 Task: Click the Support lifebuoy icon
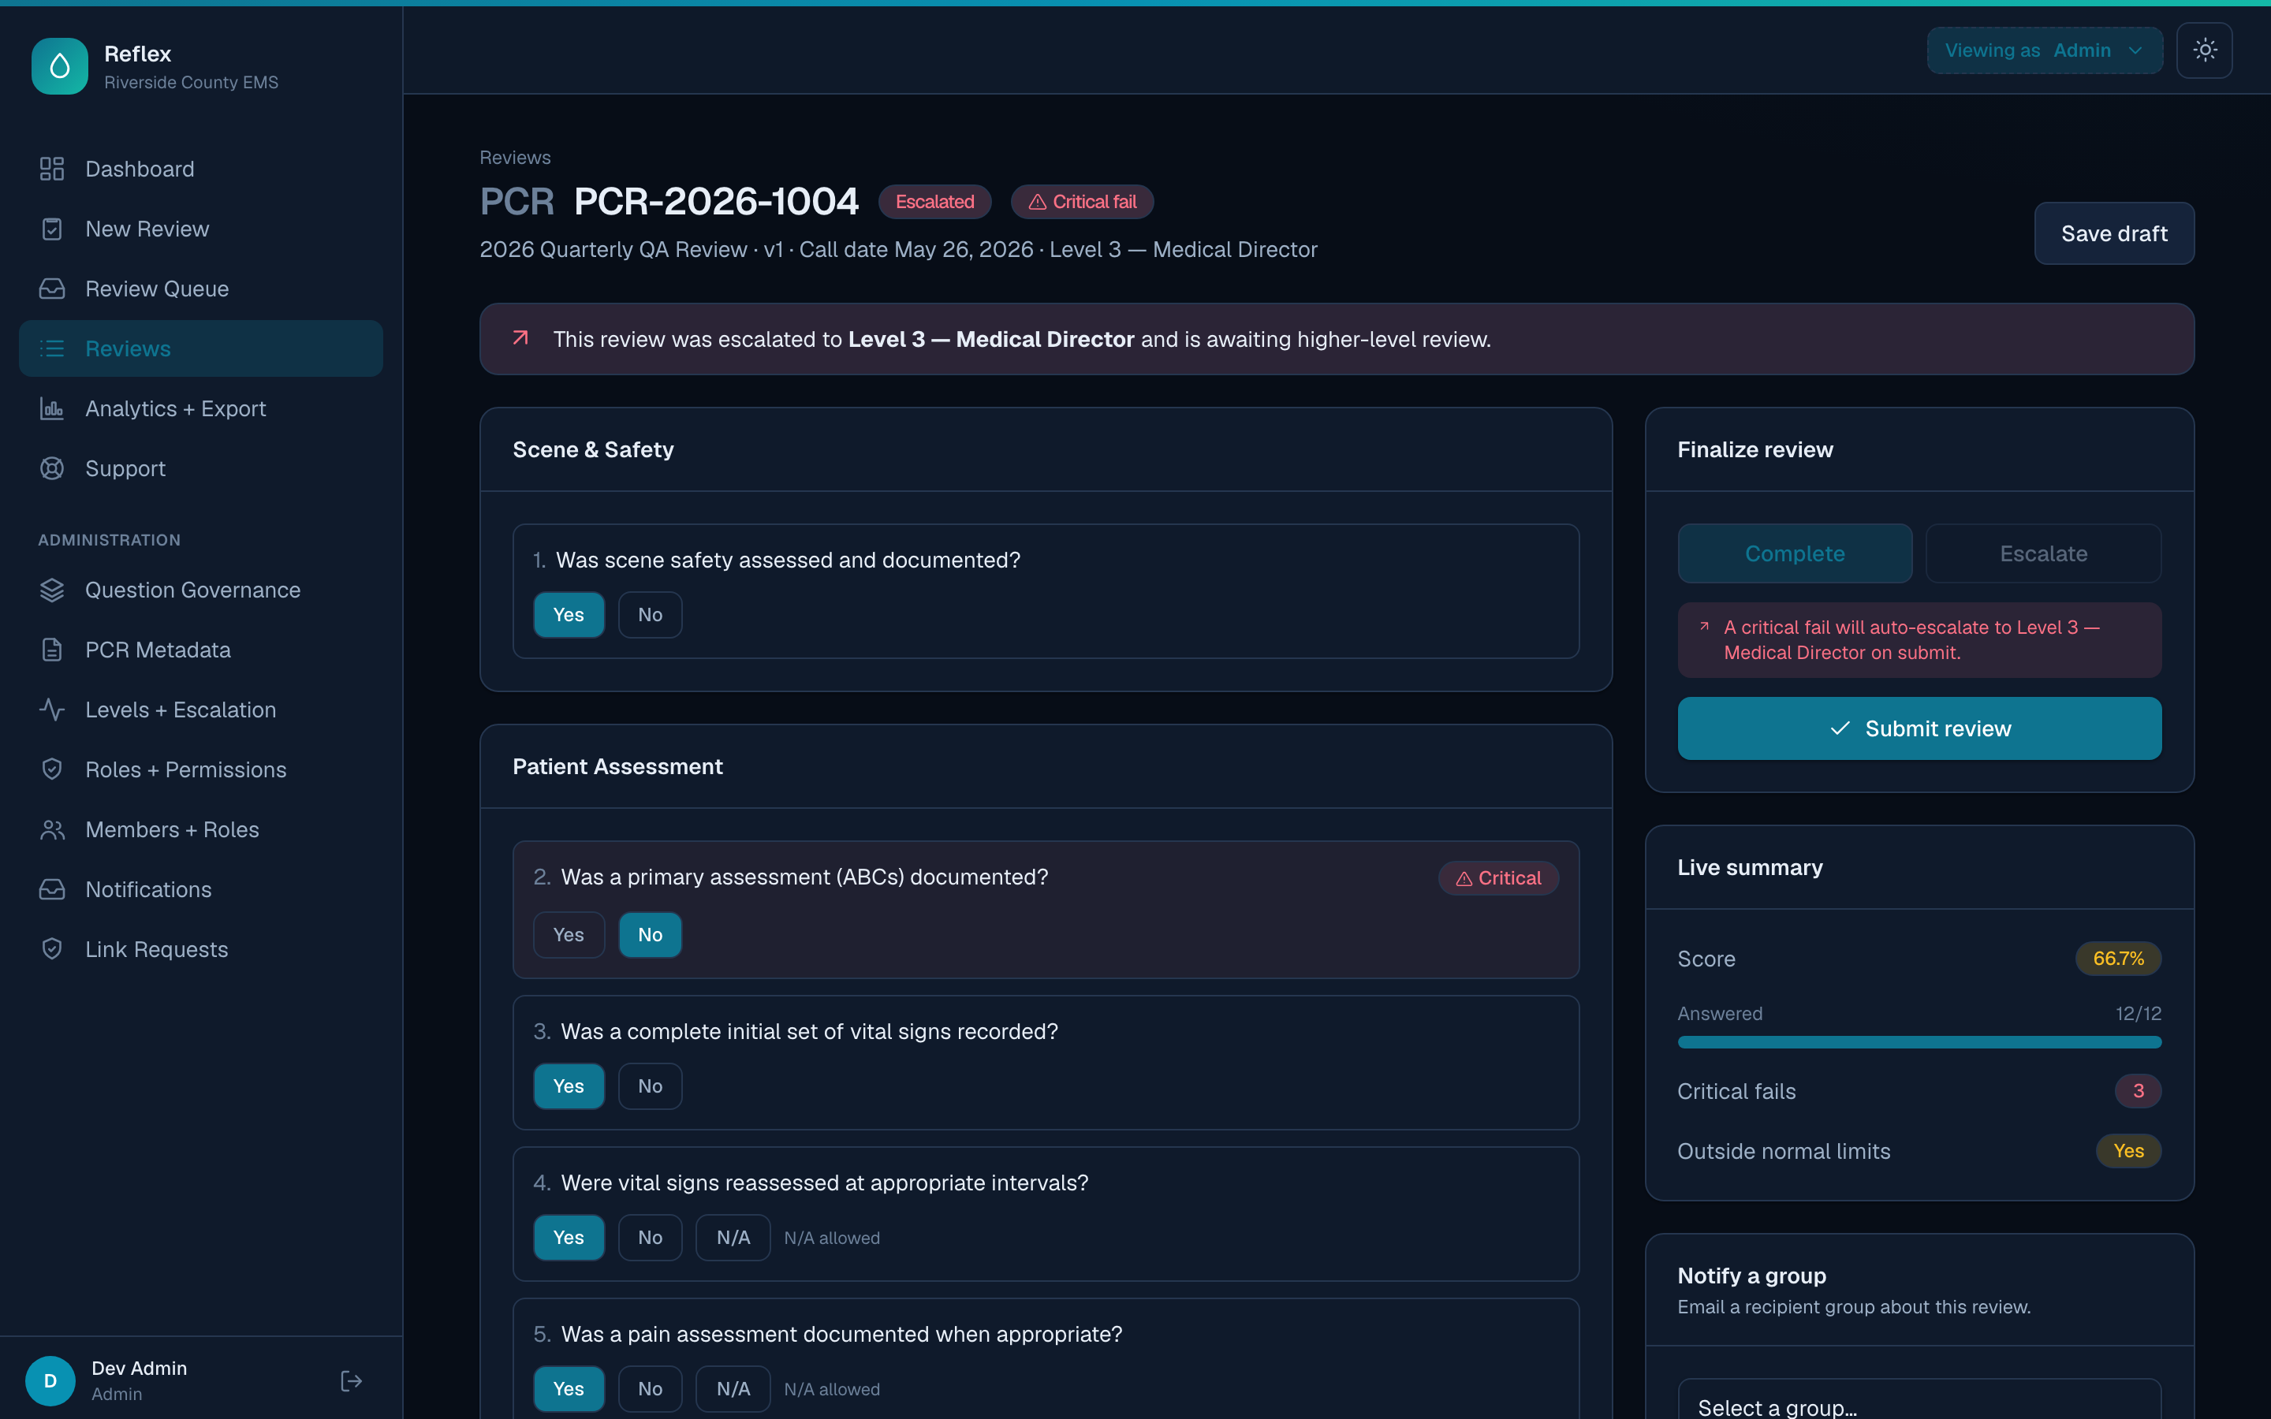tap(51, 468)
